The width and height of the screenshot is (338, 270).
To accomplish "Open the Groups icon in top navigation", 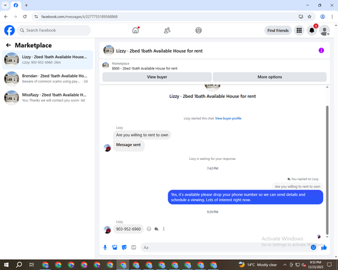I will [199, 30].
